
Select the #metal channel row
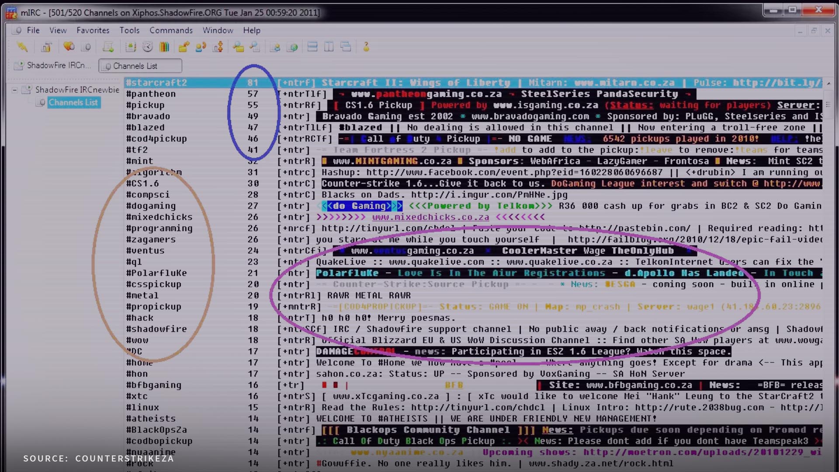473,295
